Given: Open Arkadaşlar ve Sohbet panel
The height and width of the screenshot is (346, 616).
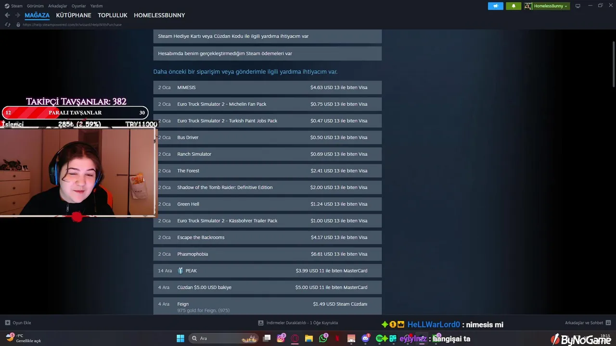Looking at the screenshot, I should click(x=588, y=323).
